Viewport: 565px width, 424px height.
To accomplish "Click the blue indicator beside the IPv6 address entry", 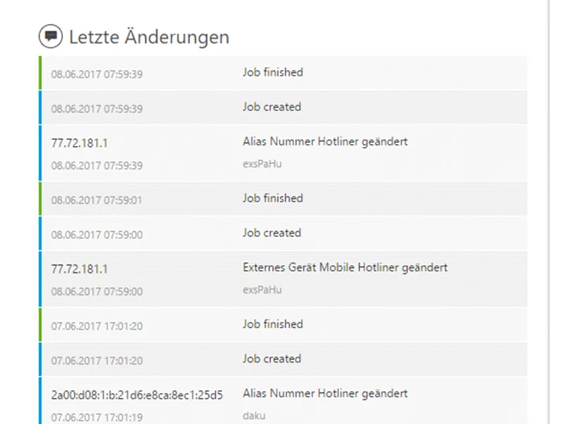I will [x=39, y=400].
